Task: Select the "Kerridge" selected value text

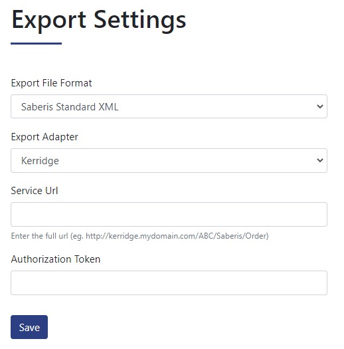Action: tap(40, 161)
